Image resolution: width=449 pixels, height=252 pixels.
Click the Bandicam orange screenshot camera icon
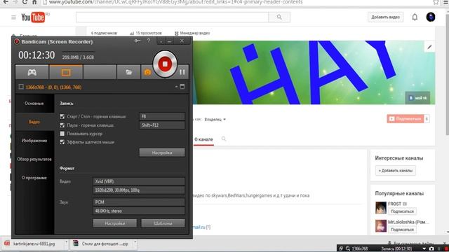[x=147, y=72]
